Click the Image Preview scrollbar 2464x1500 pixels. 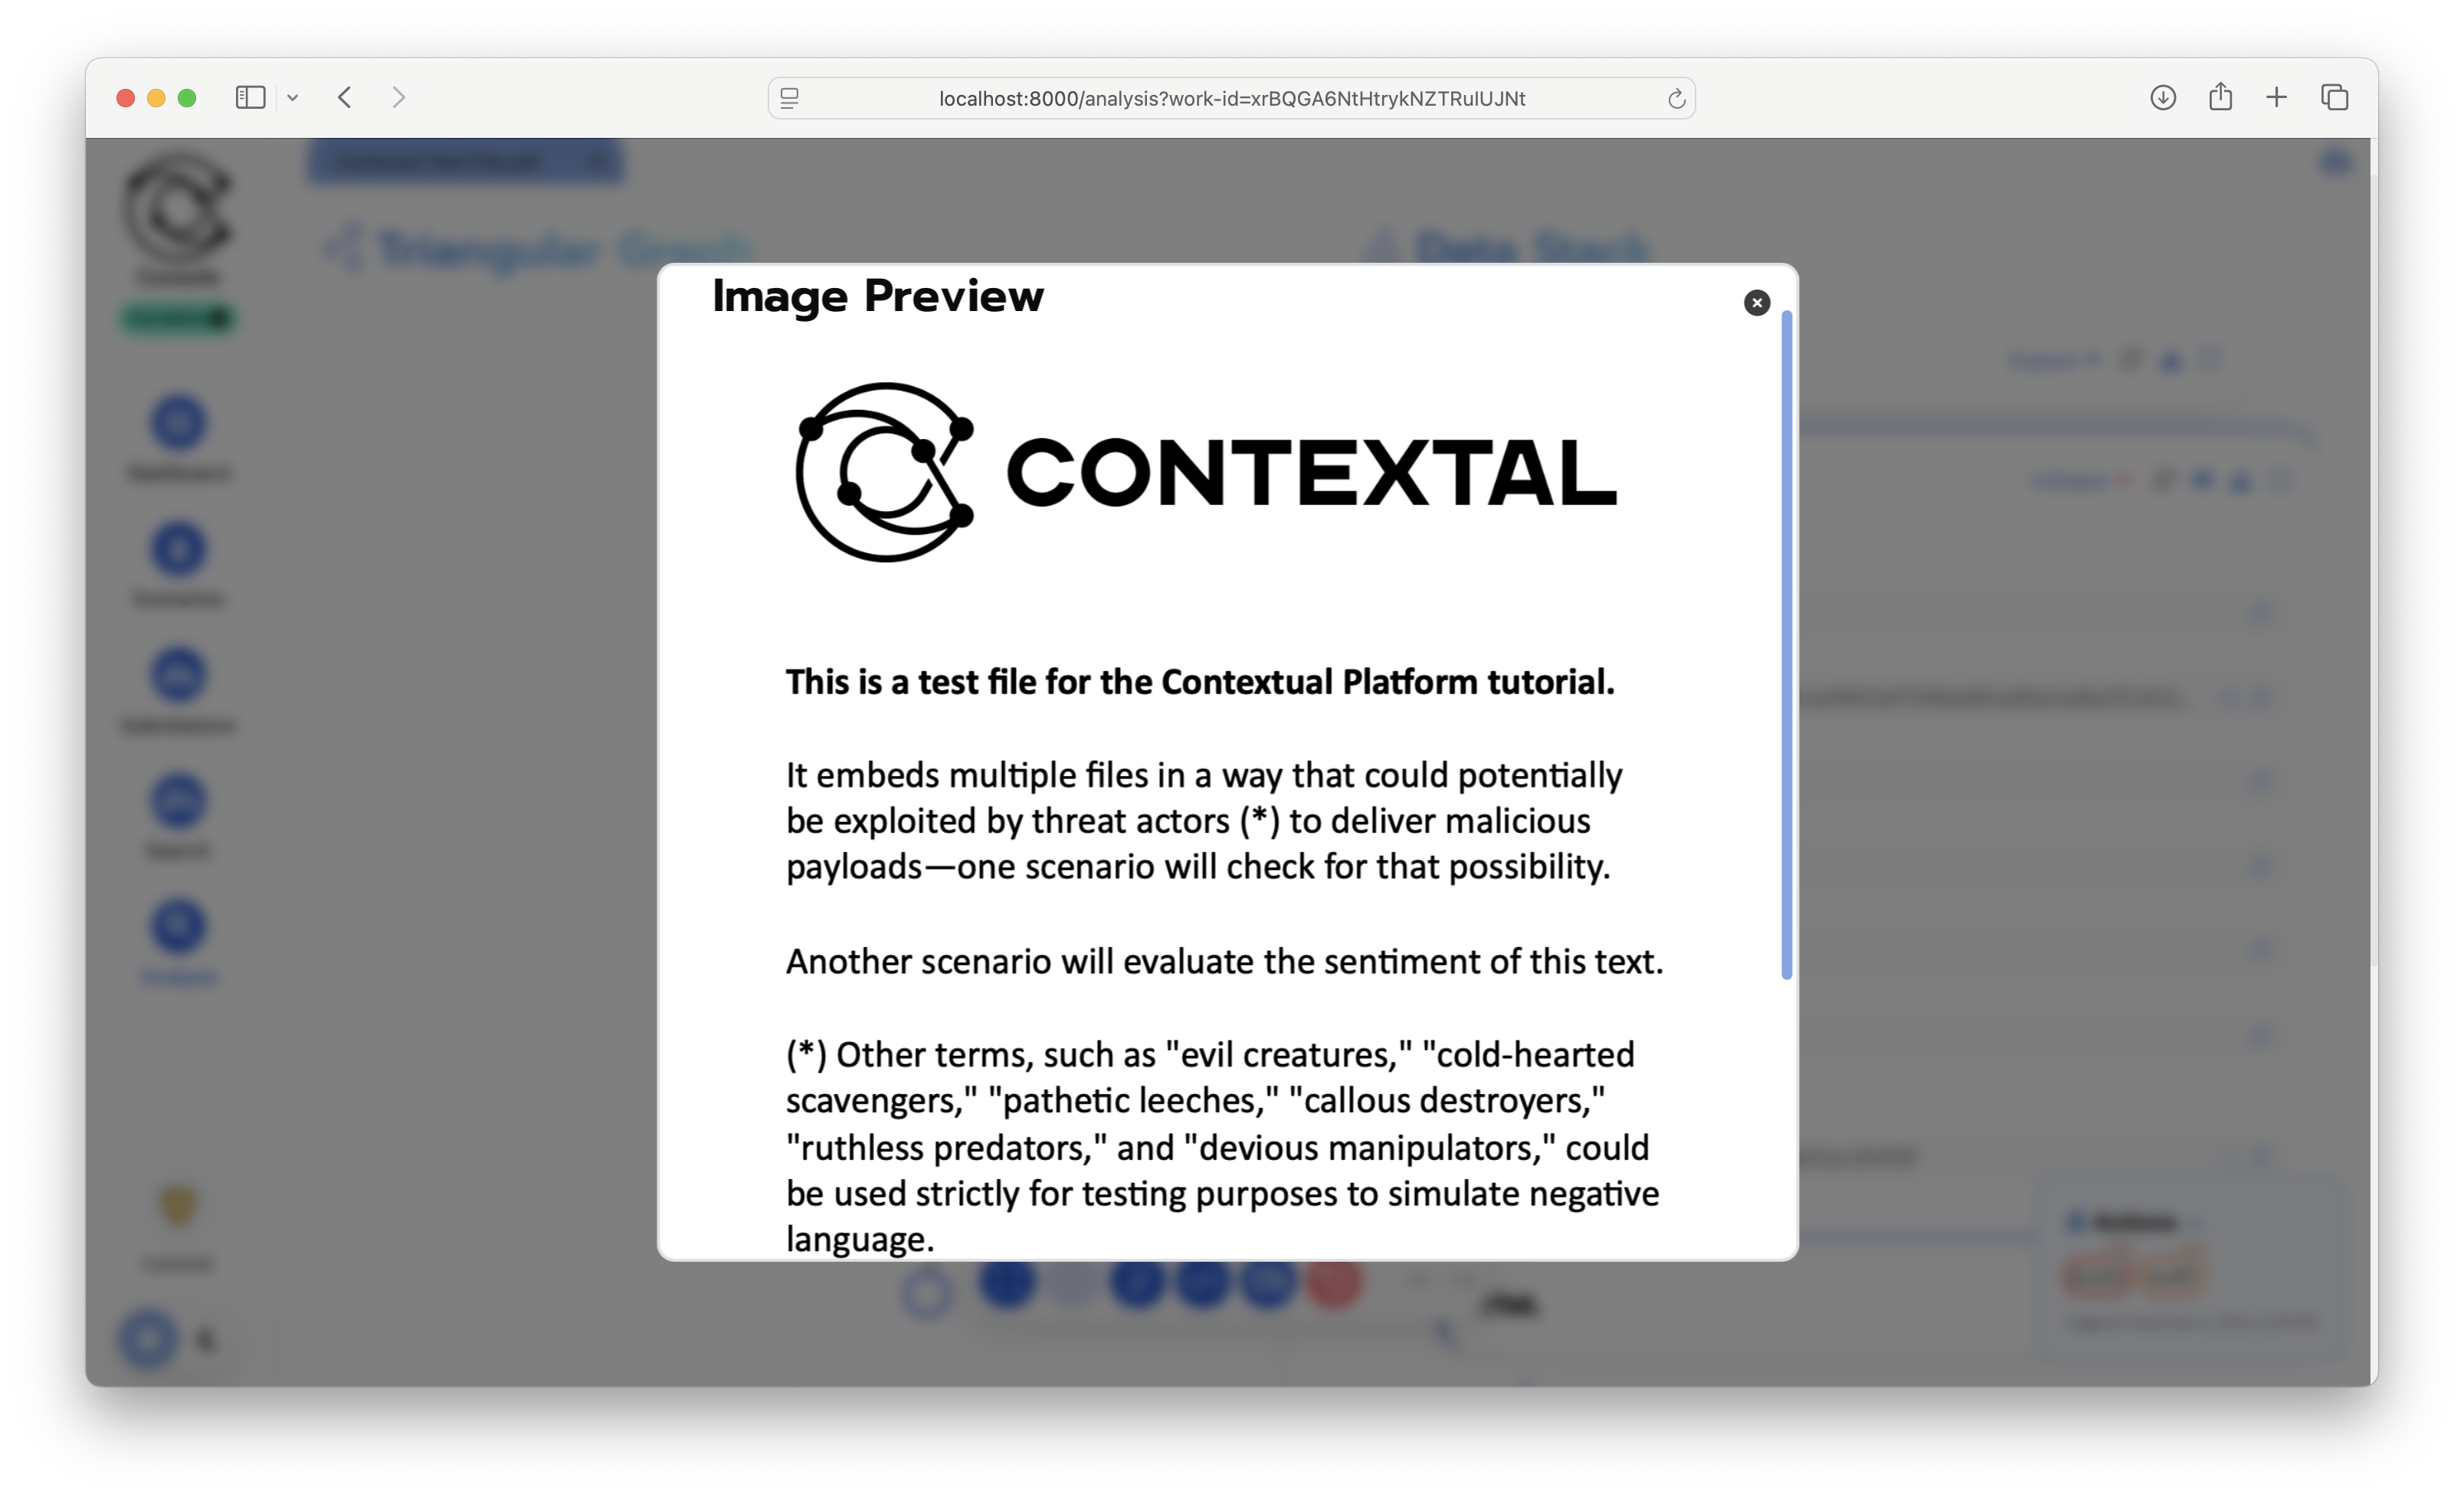coord(1787,650)
